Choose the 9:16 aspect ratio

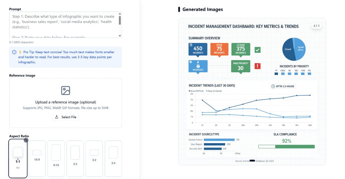coord(56,158)
